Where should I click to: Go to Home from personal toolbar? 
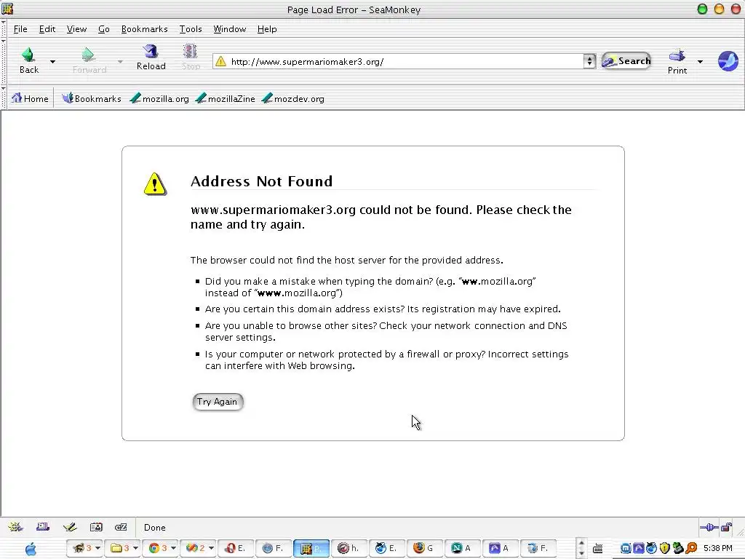30,98
